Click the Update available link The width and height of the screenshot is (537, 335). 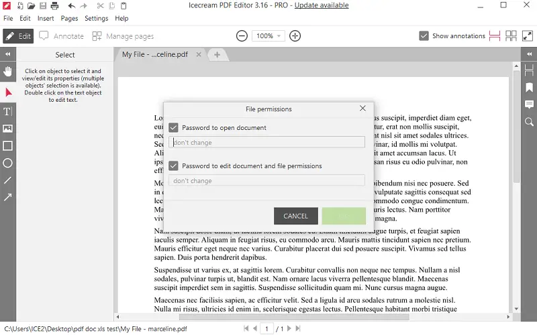click(x=322, y=5)
